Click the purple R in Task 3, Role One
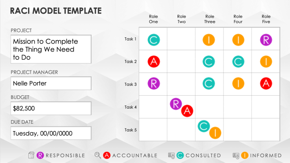Viewport: 290px width, 163px height. (154, 83)
